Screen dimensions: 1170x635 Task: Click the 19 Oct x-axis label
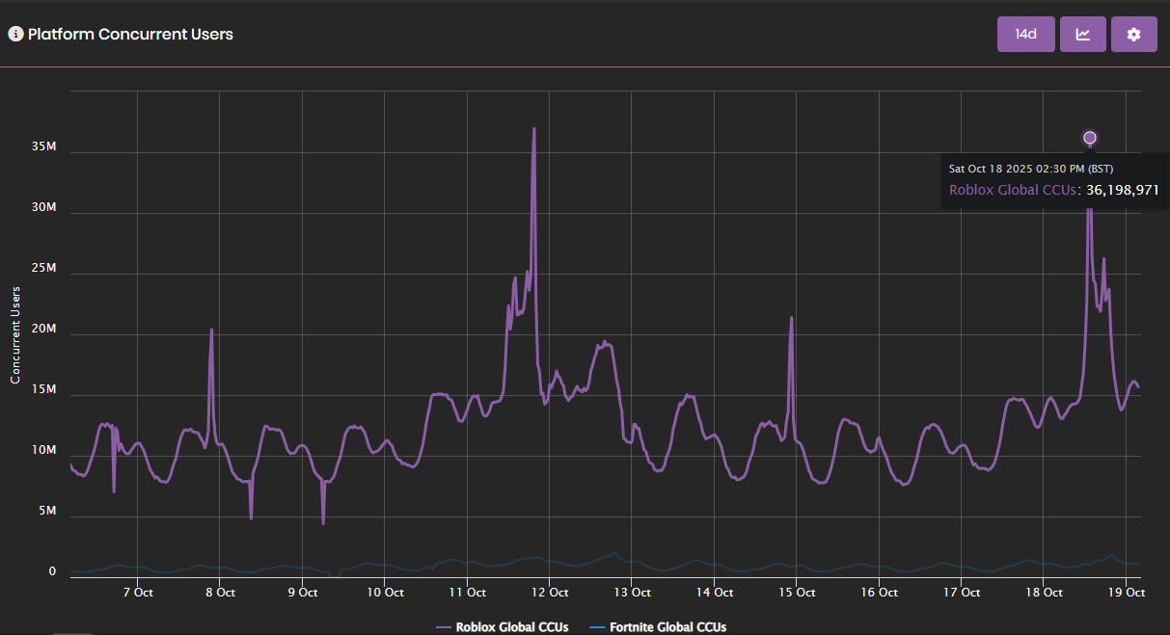tap(1125, 593)
